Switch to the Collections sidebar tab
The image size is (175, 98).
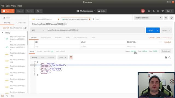pos(21,23)
